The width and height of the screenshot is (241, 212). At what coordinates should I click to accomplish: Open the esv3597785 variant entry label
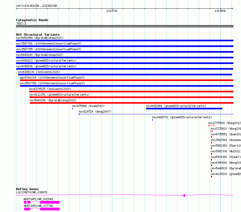click(x=49, y=49)
